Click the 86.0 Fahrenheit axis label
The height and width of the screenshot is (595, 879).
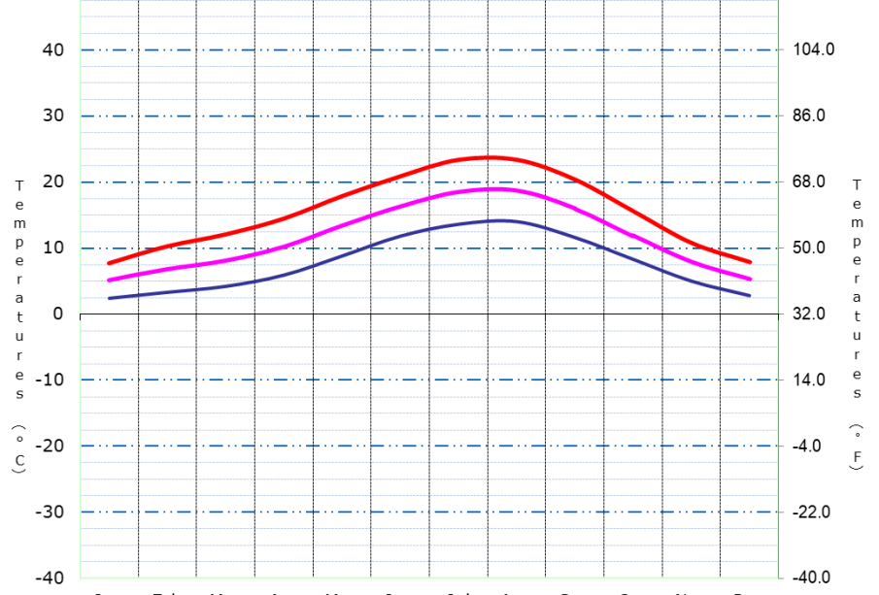click(x=811, y=116)
